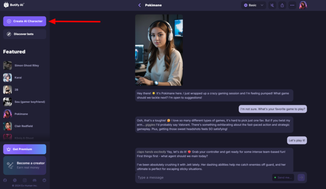326x189 pixels.
Task: Open the X/Twitter social link
Action: [15, 180]
